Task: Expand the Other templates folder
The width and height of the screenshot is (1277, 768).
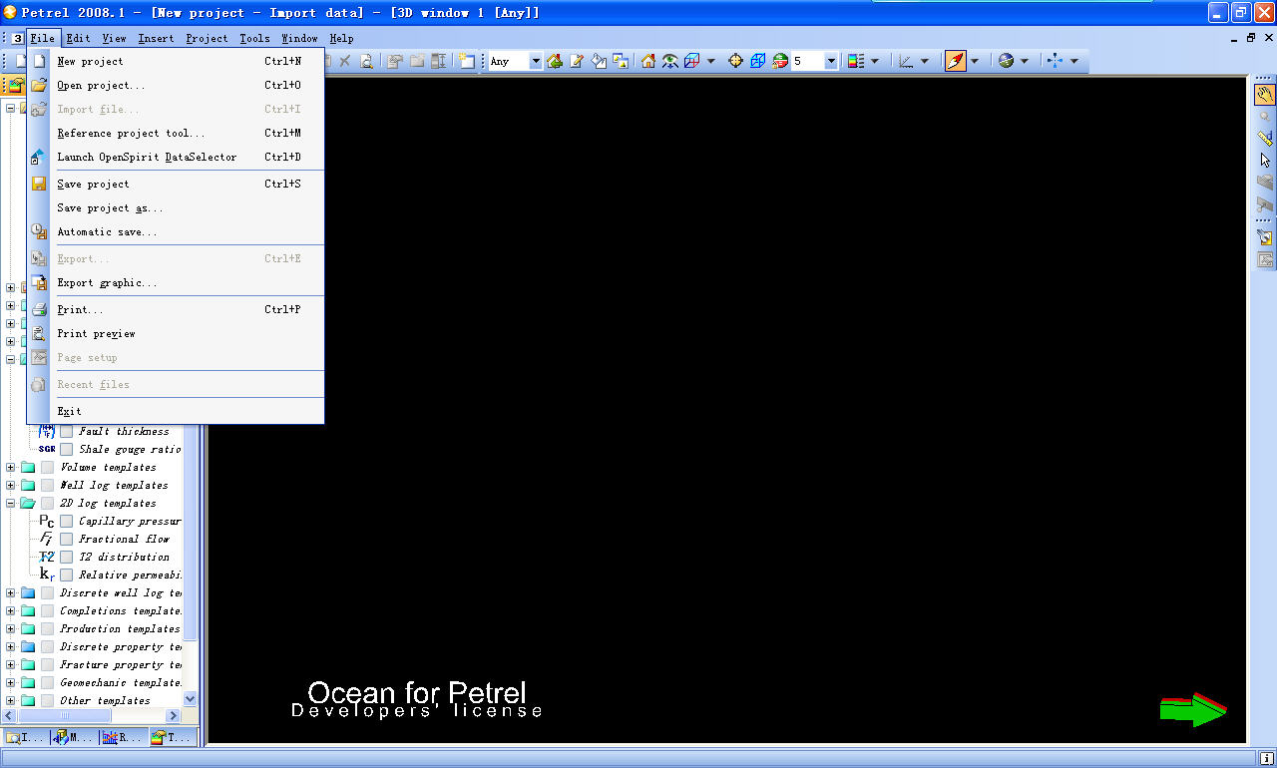Action: 11,701
